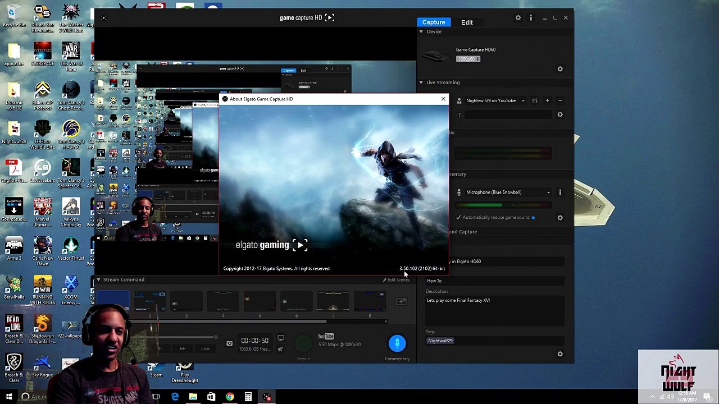Click the Live button

point(206,349)
